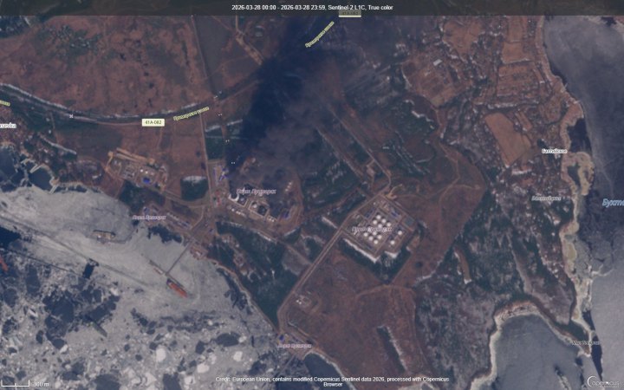Click the settlement label on the left edge
The width and height of the screenshot is (624, 390).
click(x=7, y=125)
